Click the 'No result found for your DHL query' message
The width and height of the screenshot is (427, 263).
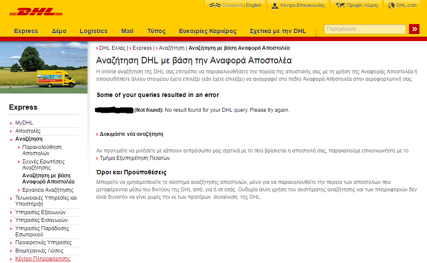(227, 110)
